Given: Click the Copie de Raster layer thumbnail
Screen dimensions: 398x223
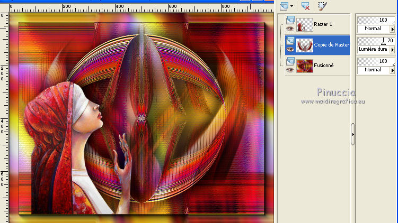Looking at the screenshot, I should (x=305, y=45).
